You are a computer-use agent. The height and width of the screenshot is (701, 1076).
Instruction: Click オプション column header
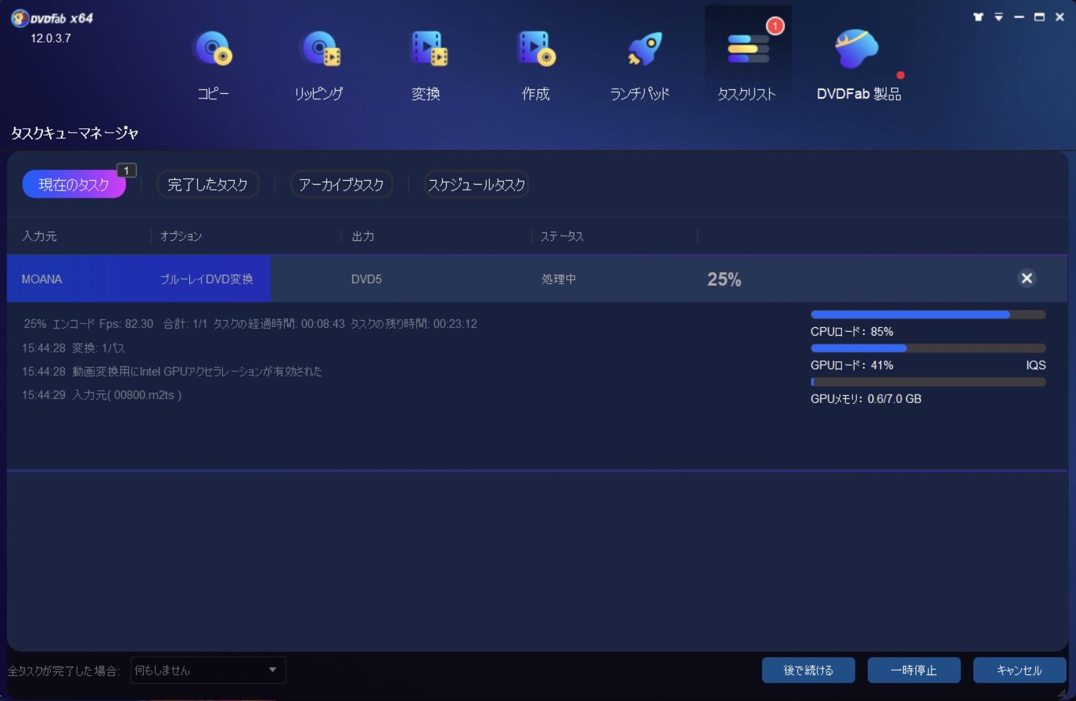pos(181,236)
